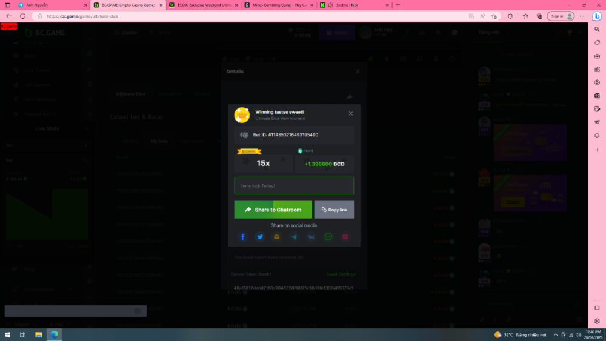Open the Bing Copilot sidebar icon
Screen dimensions: 606x341
[596, 16]
